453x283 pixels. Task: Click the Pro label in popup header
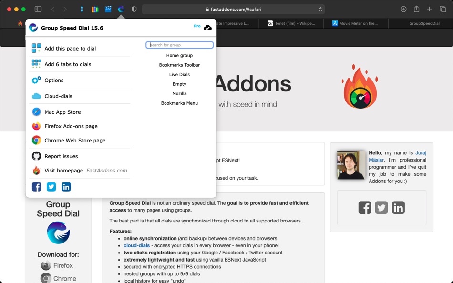(x=197, y=26)
